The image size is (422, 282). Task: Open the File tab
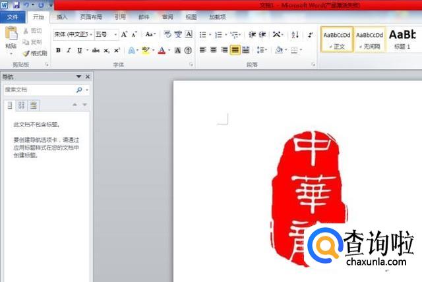(x=13, y=17)
